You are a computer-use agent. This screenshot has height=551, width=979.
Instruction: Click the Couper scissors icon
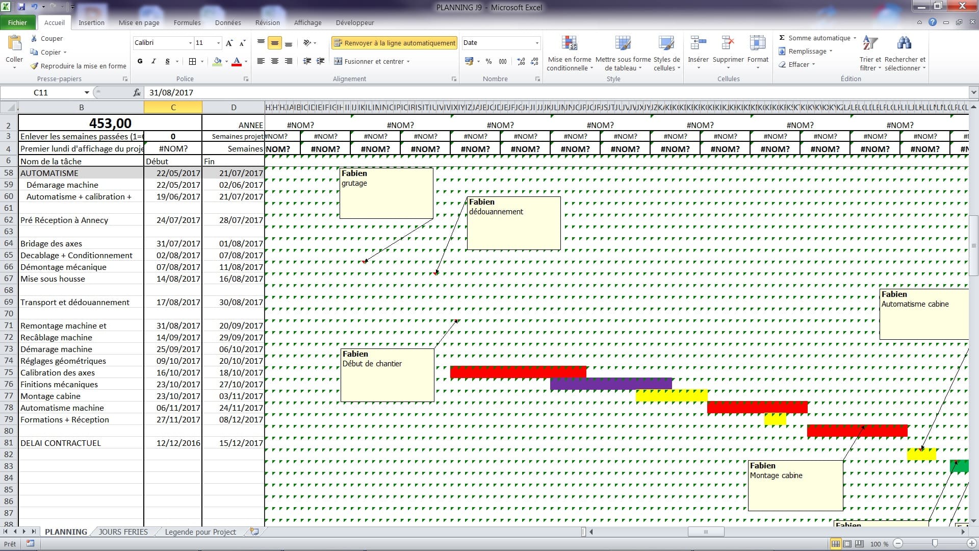[34, 38]
